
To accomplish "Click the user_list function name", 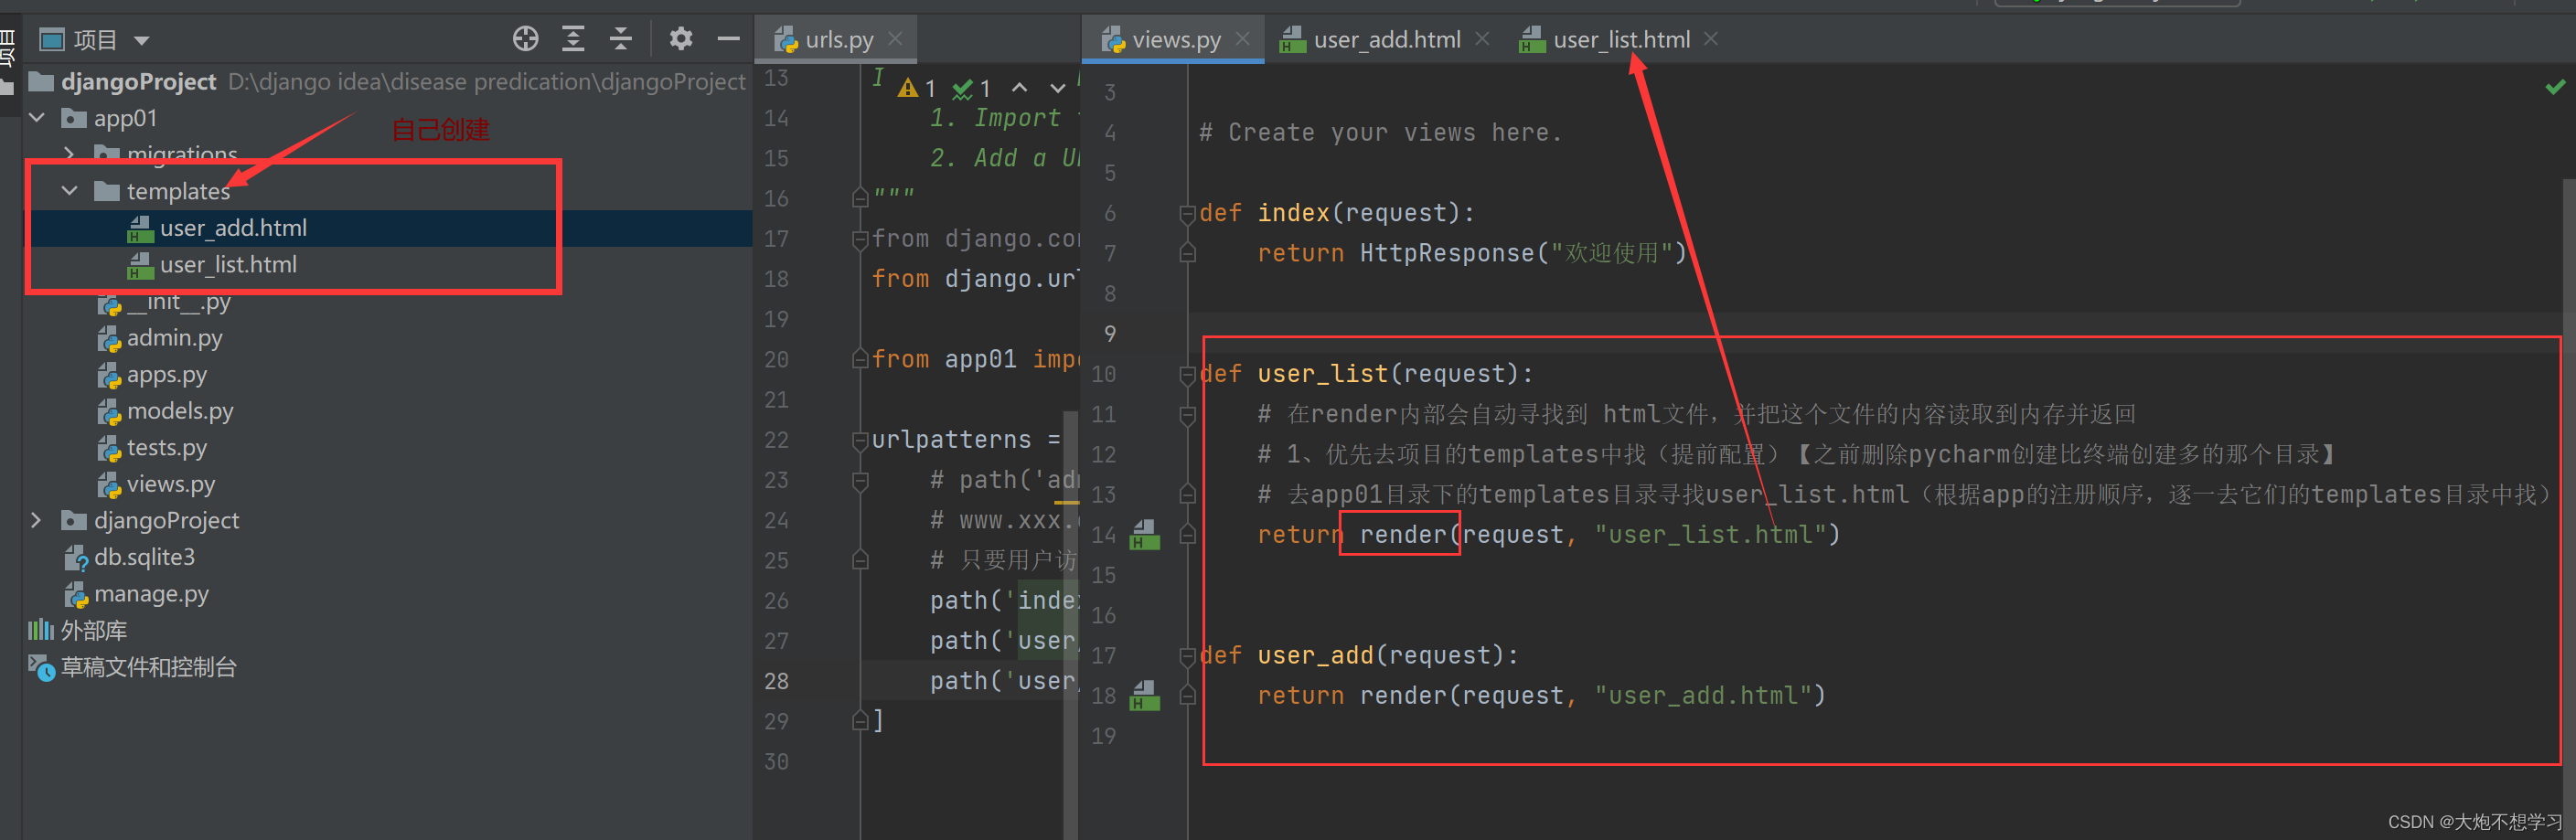I will pos(1322,375).
